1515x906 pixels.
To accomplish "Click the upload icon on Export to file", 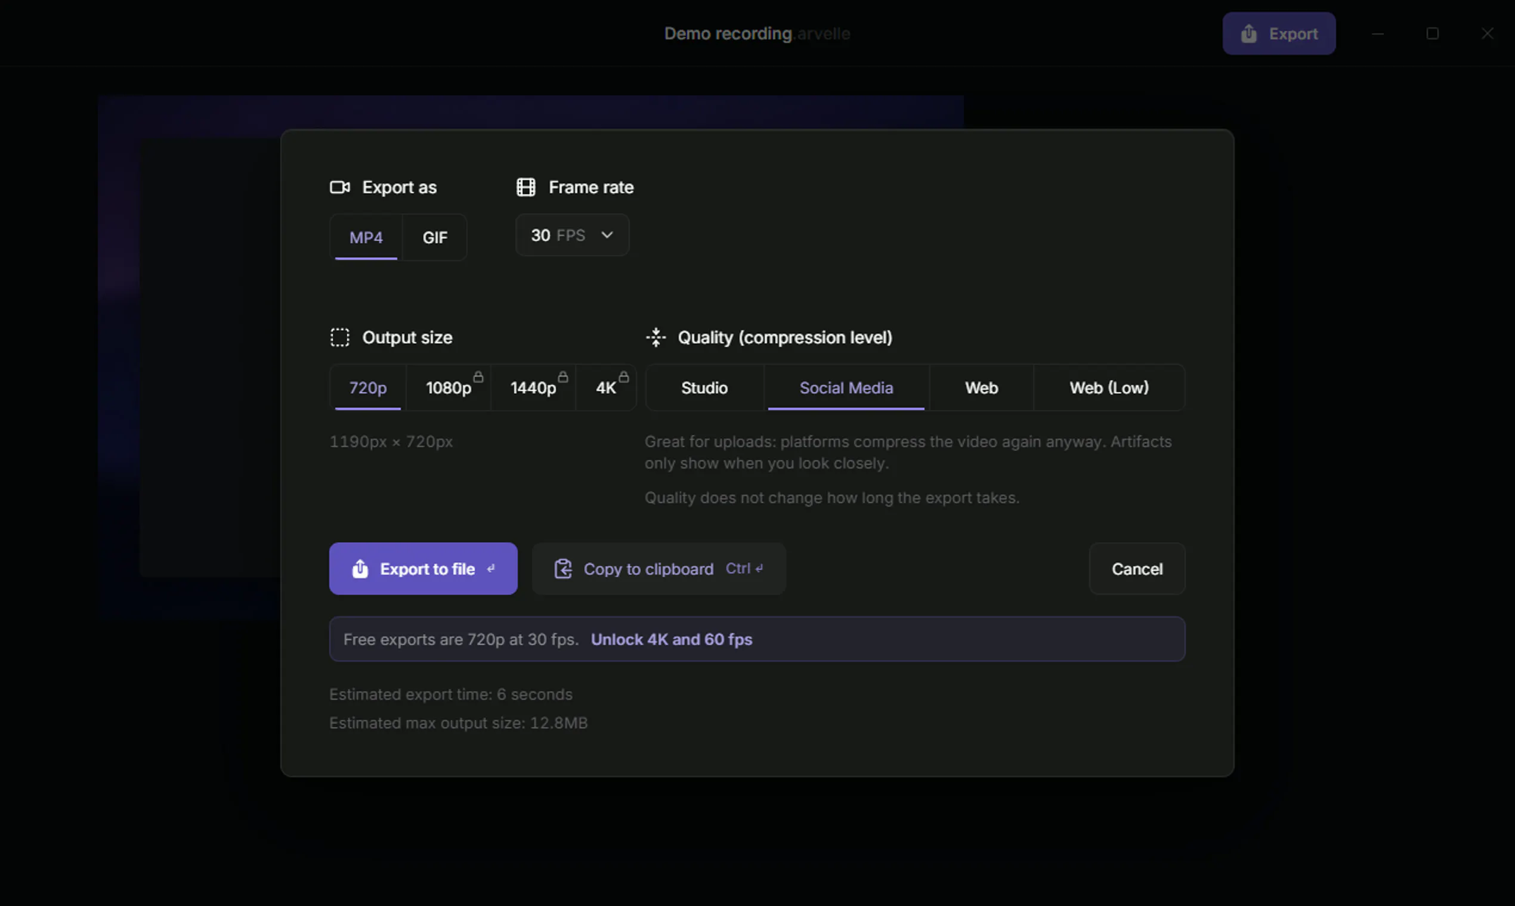I will [x=360, y=569].
